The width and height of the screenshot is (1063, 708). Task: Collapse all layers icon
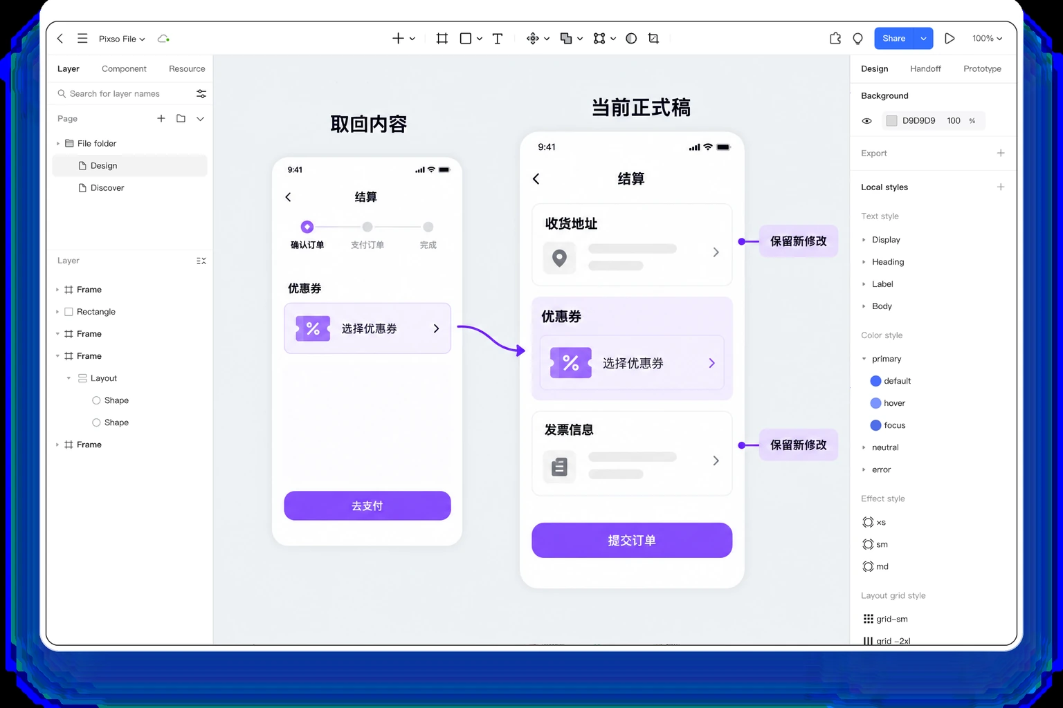tap(201, 261)
